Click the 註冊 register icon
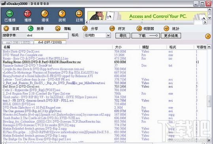Viewport: 213px width, 144px height. (79, 14)
